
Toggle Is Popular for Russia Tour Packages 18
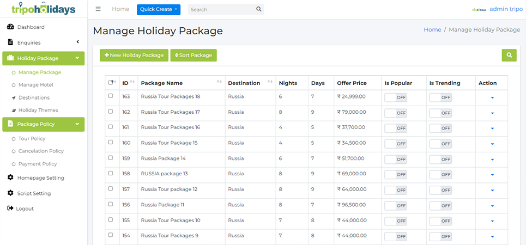tap(396, 97)
